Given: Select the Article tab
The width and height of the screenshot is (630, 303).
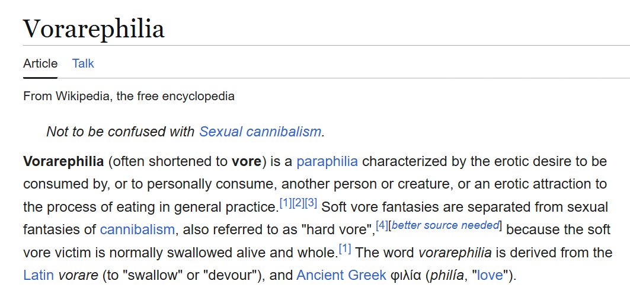Looking at the screenshot, I should (40, 63).
